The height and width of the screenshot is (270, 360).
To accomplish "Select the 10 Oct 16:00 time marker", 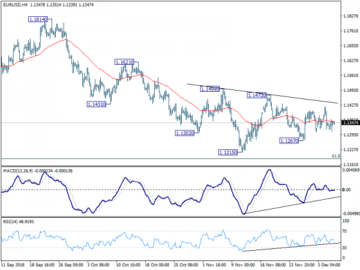I will (x=128, y=265).
